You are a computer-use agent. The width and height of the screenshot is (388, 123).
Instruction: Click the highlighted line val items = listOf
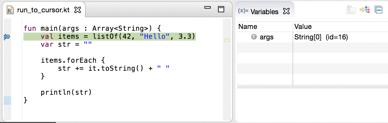click(109, 37)
